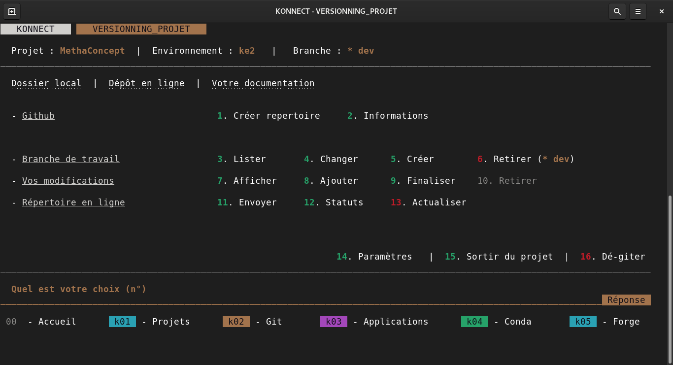This screenshot has width=673, height=365.
Task: Choose option 15 Sortir du projet
Action: point(499,257)
